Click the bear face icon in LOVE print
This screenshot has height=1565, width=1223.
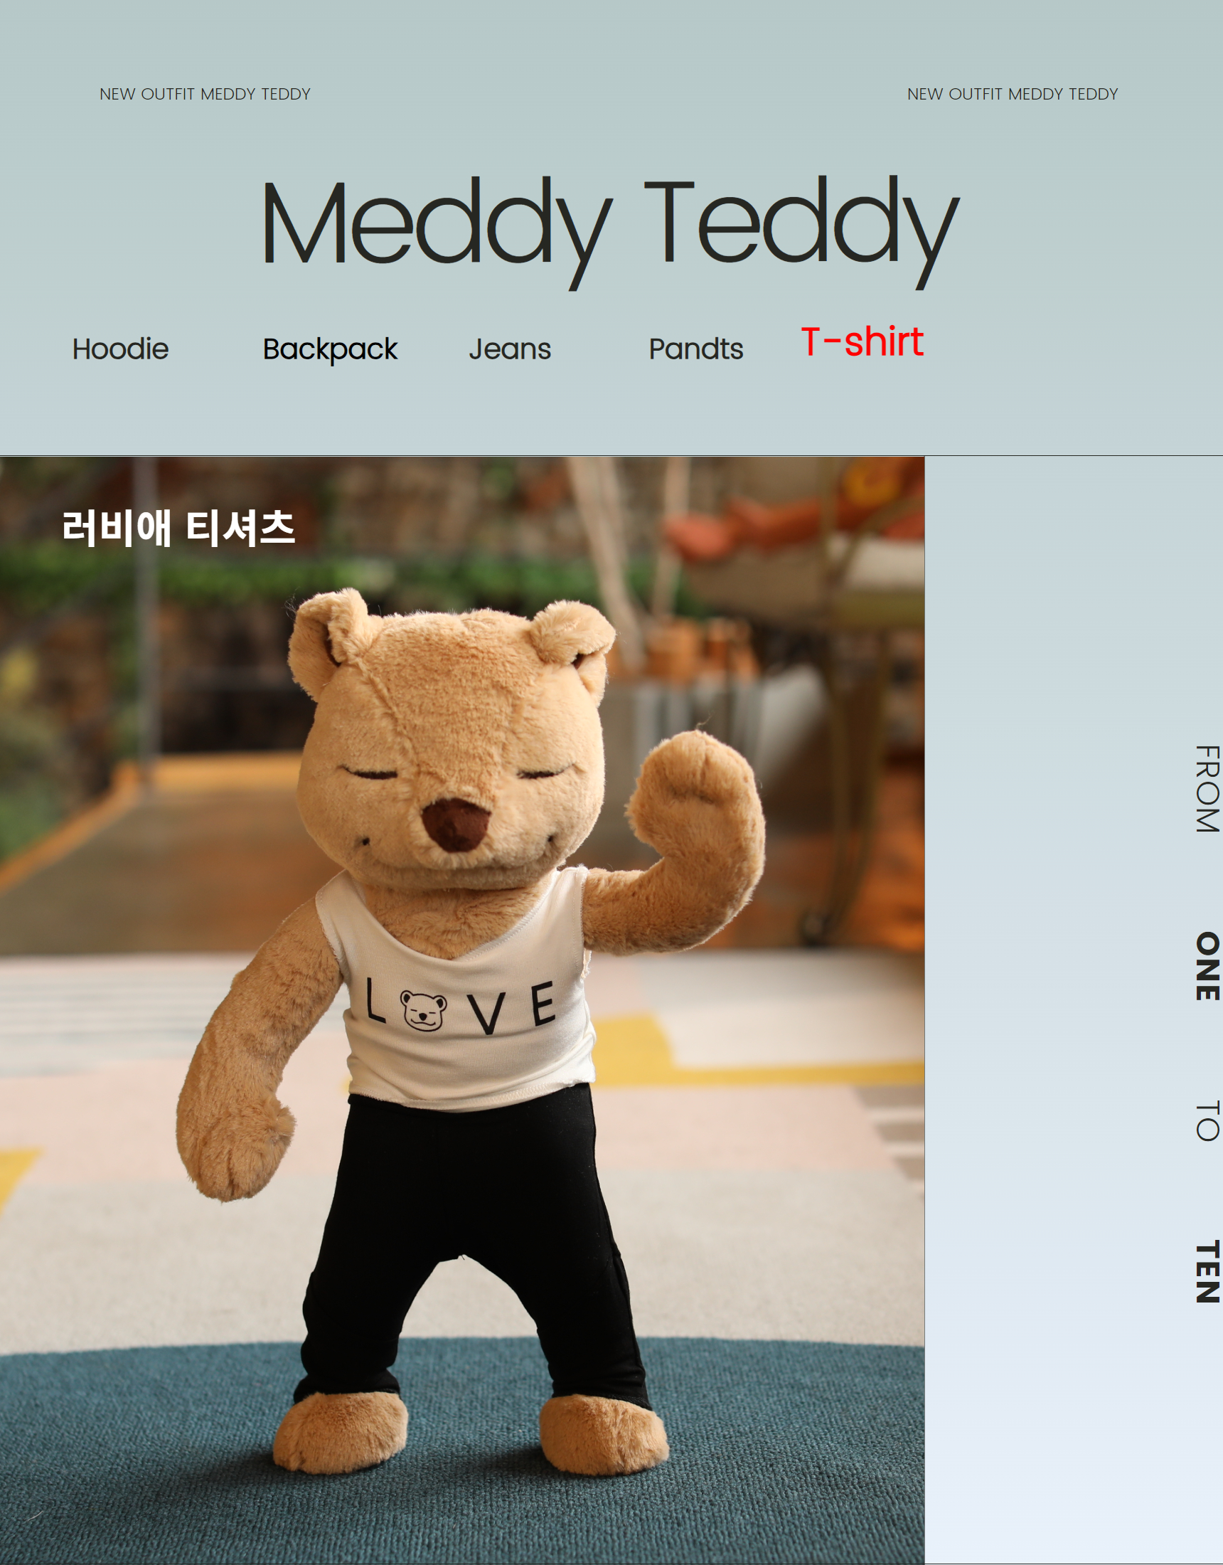(x=422, y=1010)
